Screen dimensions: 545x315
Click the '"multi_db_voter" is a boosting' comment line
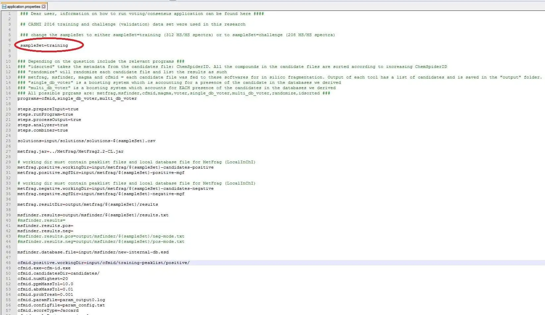point(177,88)
